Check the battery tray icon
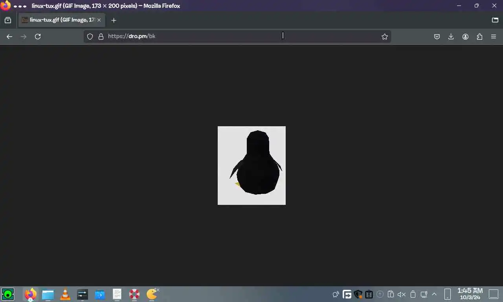Screen dimensions: 503x302 point(413,294)
